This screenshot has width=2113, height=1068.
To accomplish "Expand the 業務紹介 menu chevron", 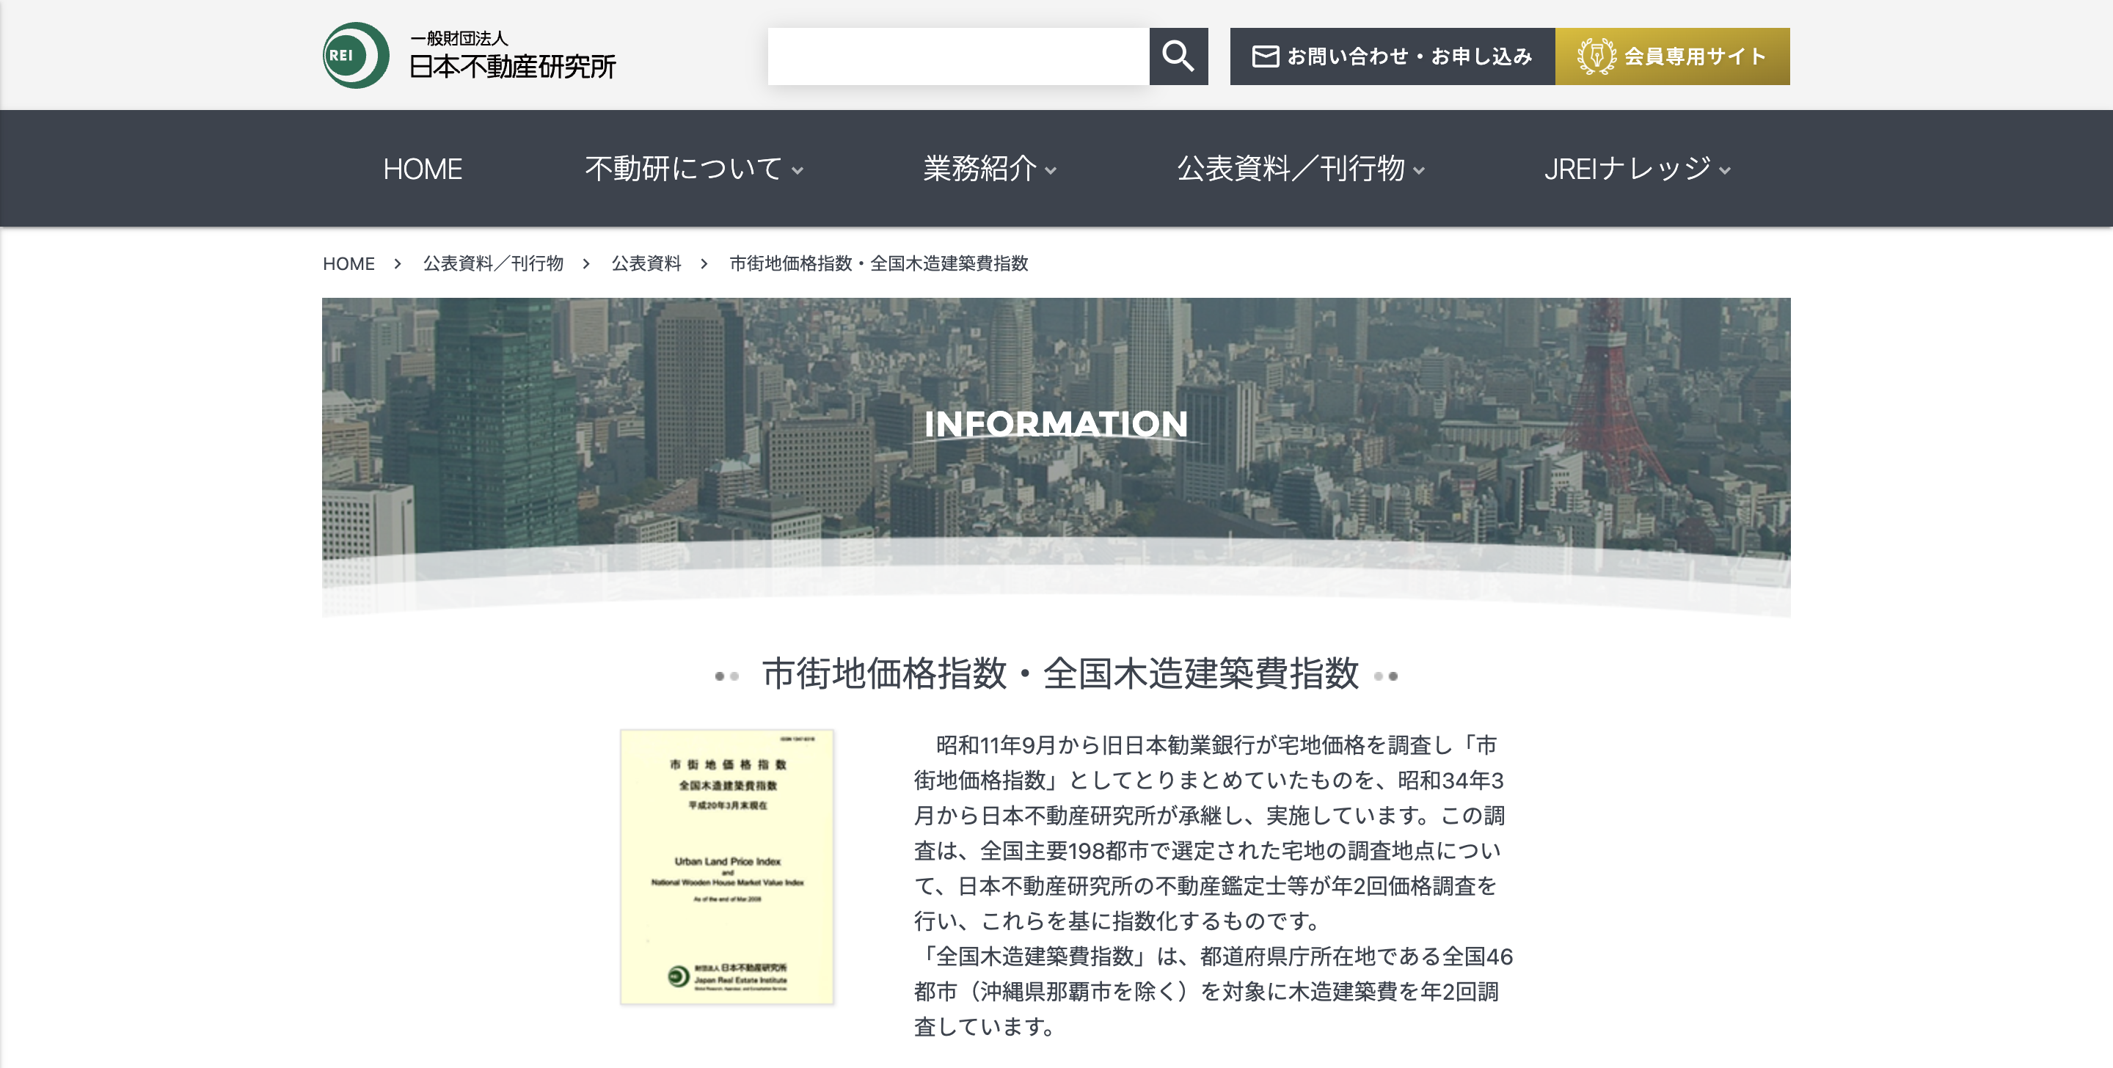I will coord(1051,171).
